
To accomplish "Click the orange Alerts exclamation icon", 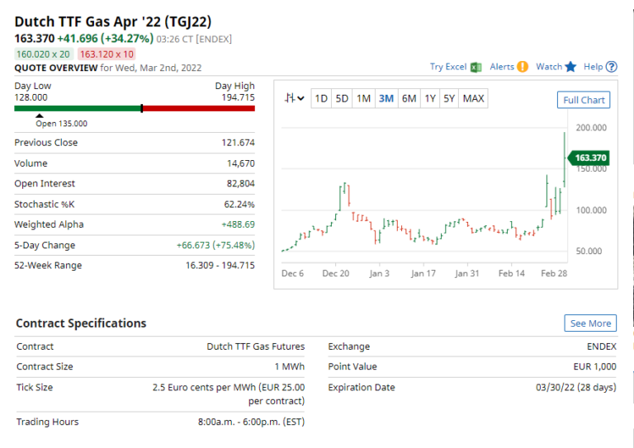I will tap(522, 67).
